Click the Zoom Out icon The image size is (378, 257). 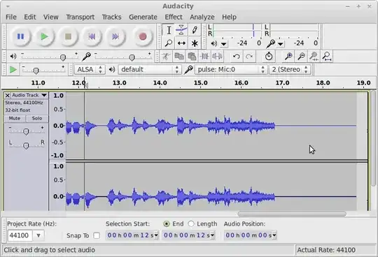[x=301, y=57]
